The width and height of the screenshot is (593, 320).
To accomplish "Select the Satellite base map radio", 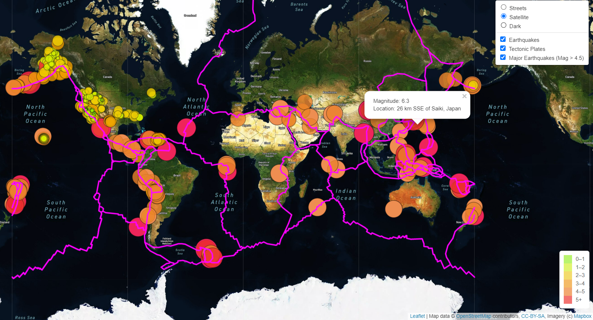I will [x=503, y=16].
